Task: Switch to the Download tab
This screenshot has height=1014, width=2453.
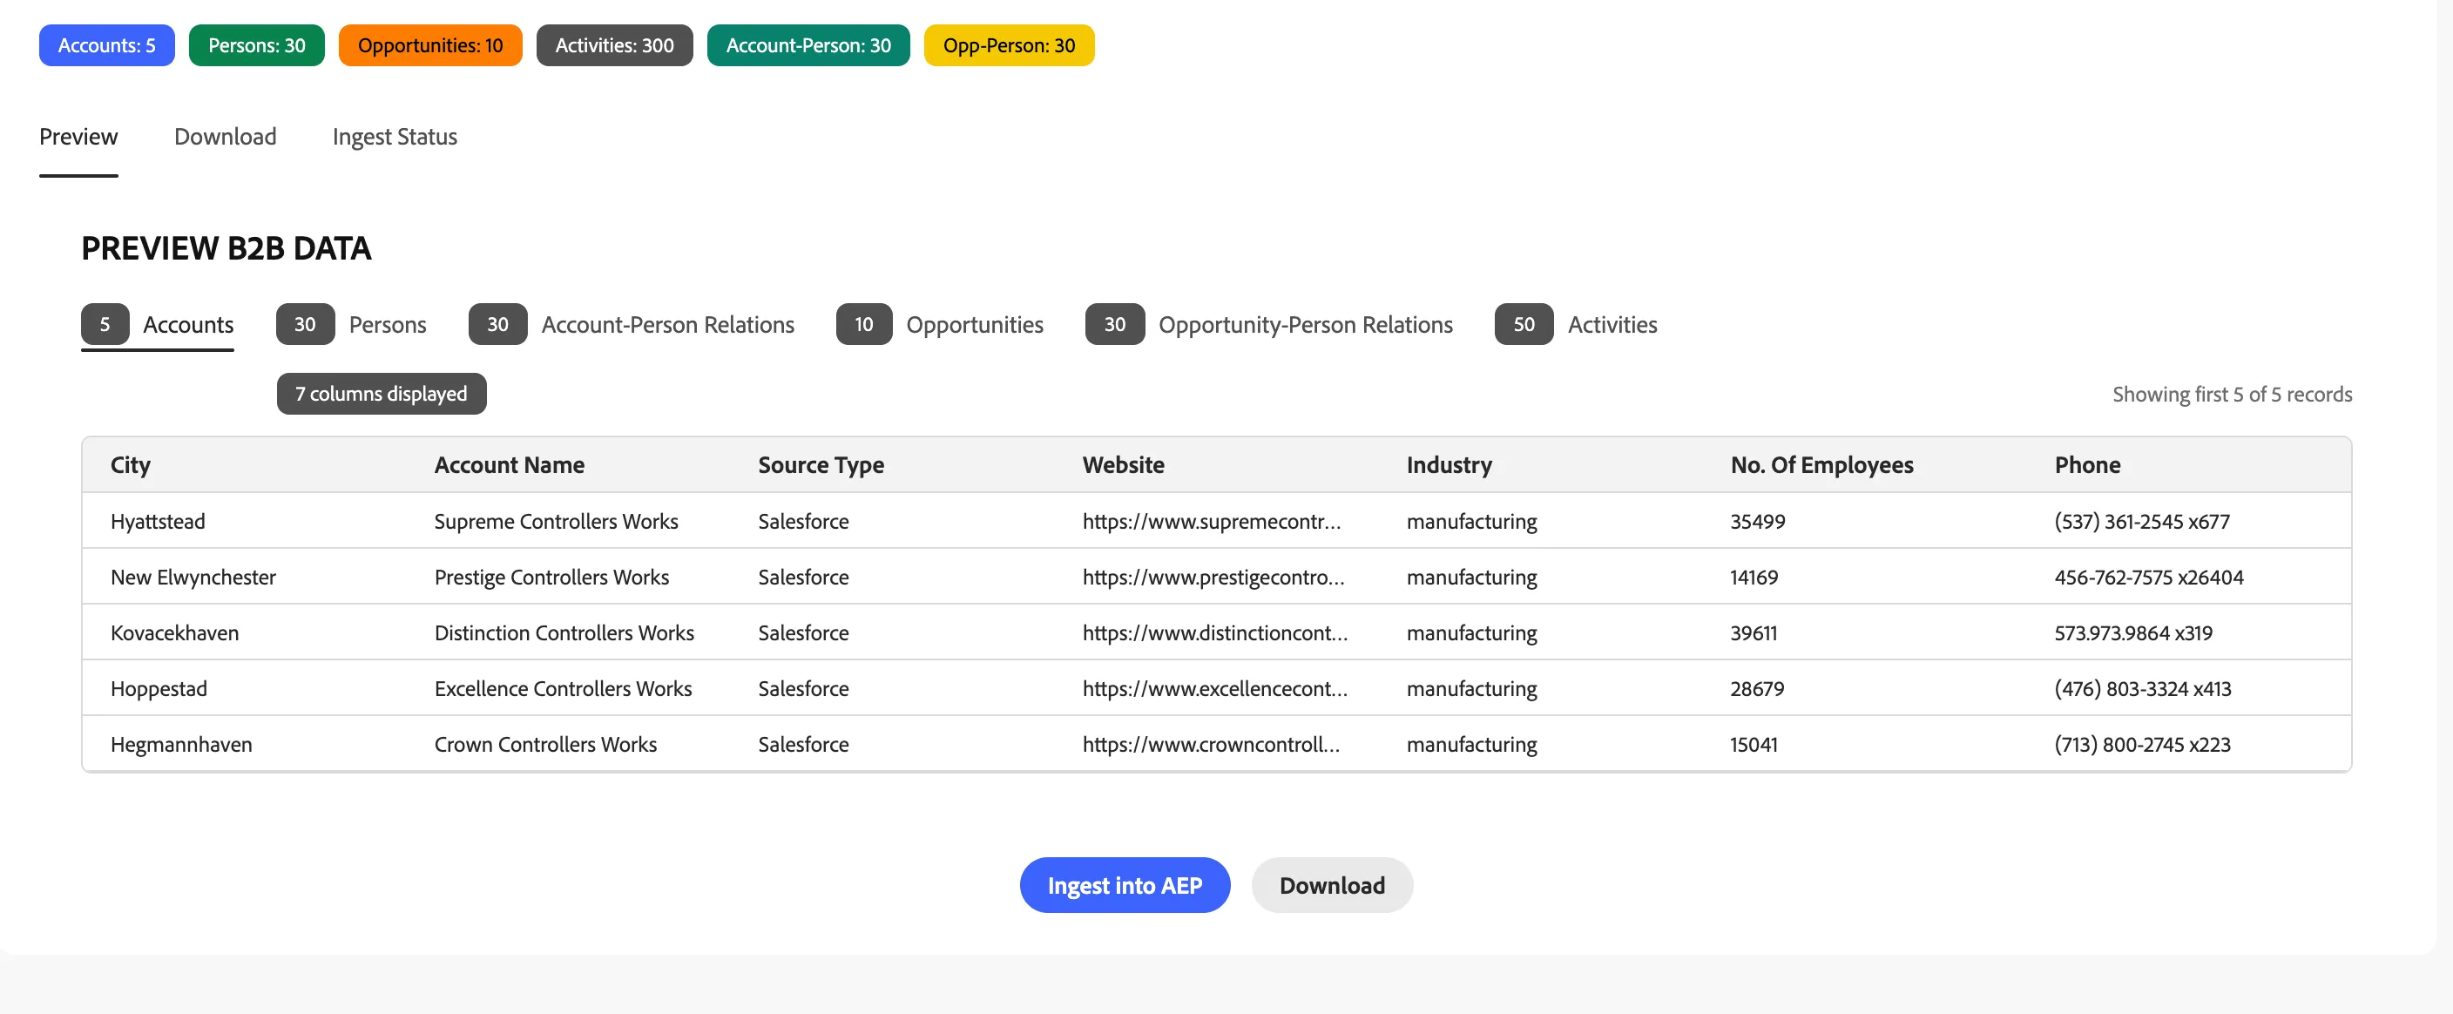Action: [225, 136]
